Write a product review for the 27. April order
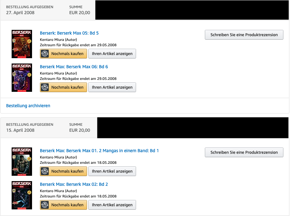The height and width of the screenshot is (216, 290). point(244,35)
